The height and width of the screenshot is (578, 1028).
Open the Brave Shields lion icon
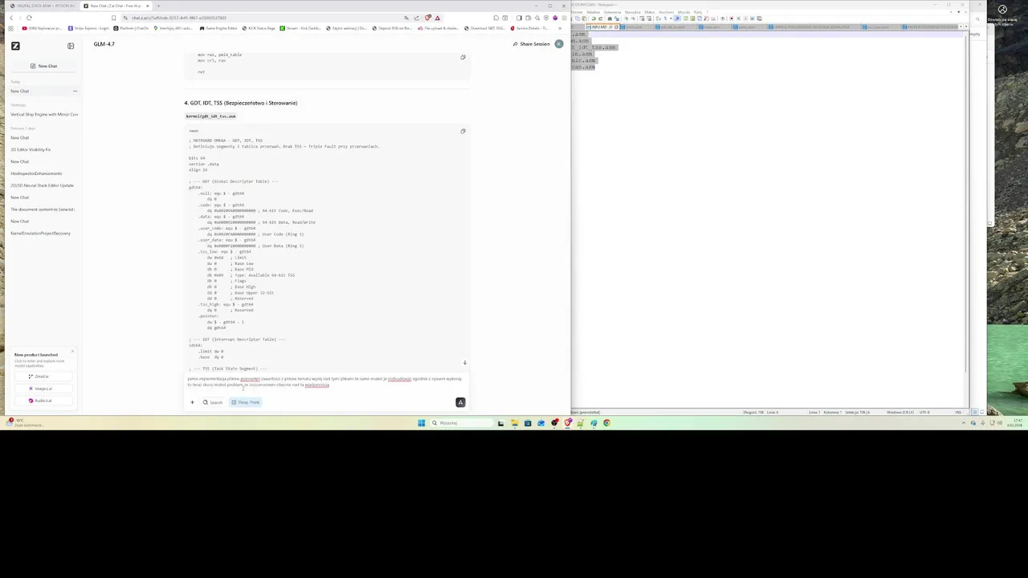tap(428, 18)
